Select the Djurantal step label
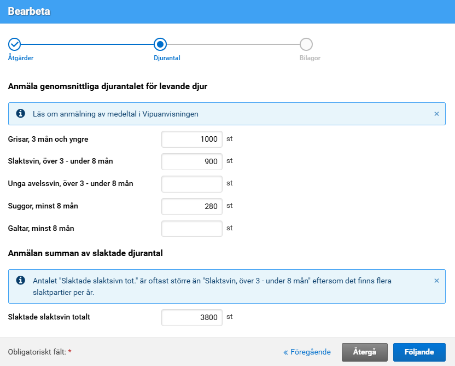The image size is (455, 366). tap(167, 58)
